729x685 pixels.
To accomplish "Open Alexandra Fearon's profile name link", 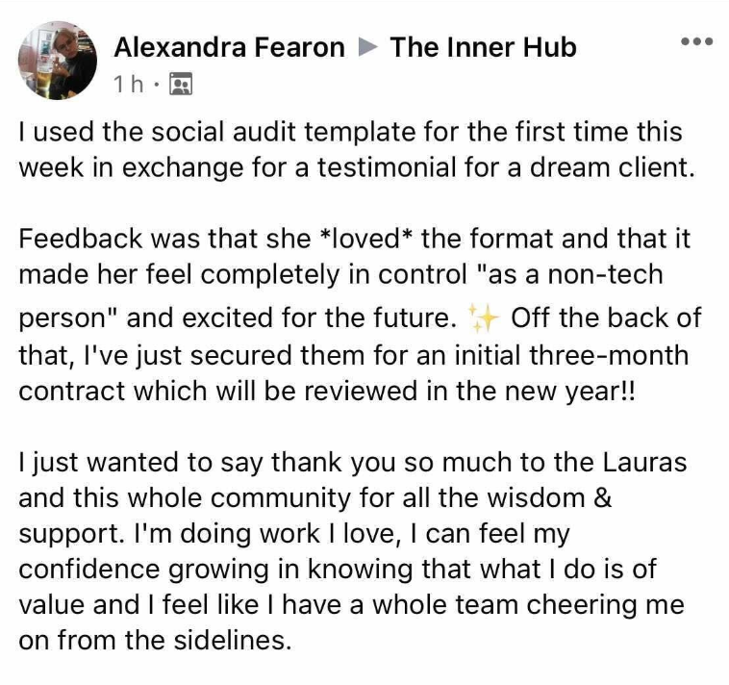I will tap(229, 47).
